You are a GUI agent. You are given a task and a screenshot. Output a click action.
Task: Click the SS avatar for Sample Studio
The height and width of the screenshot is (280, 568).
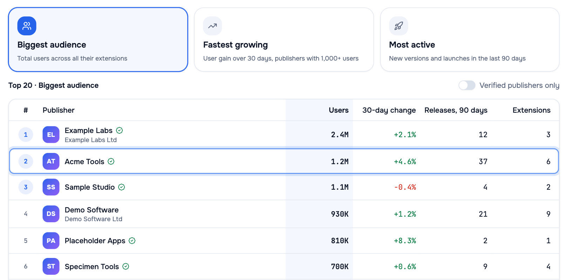[x=51, y=187]
